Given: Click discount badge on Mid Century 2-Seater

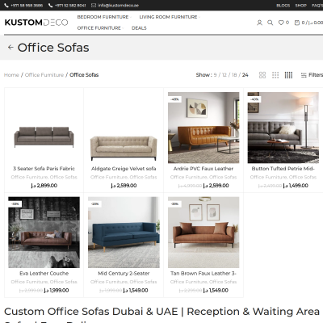Looking at the screenshot, I should tap(94, 204).
